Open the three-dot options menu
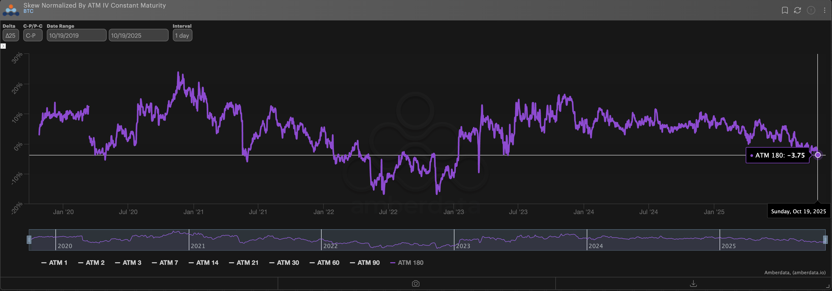Screen dimensions: 832x291 824,10
